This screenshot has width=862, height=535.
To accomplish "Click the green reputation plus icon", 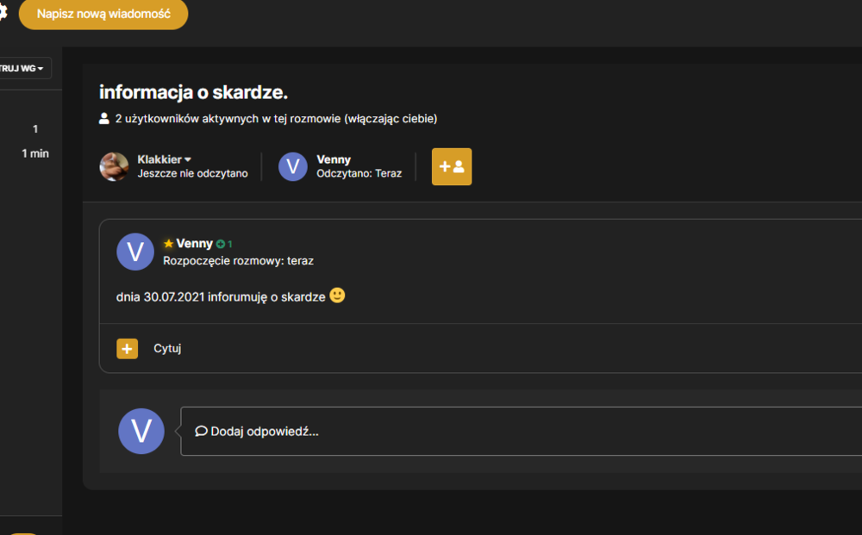I will (221, 244).
